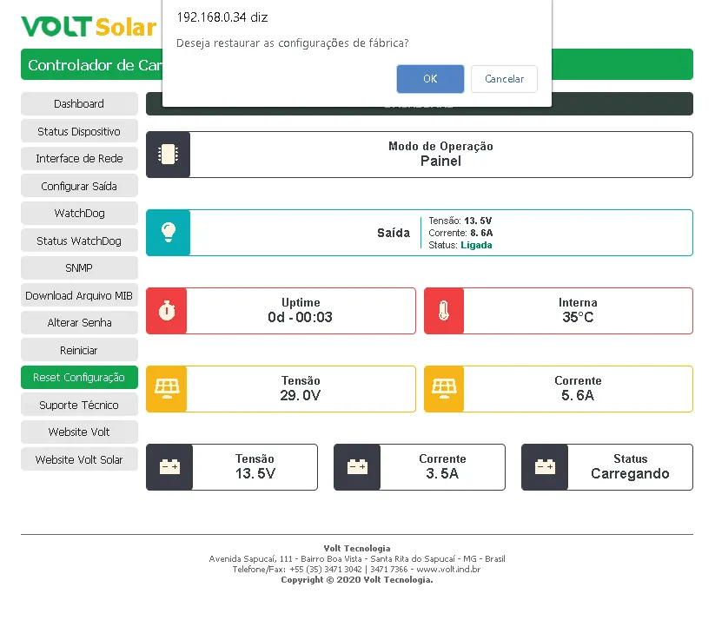Visit Website Volt Solar link
Viewport: 715px width, 620px height.
79,459
